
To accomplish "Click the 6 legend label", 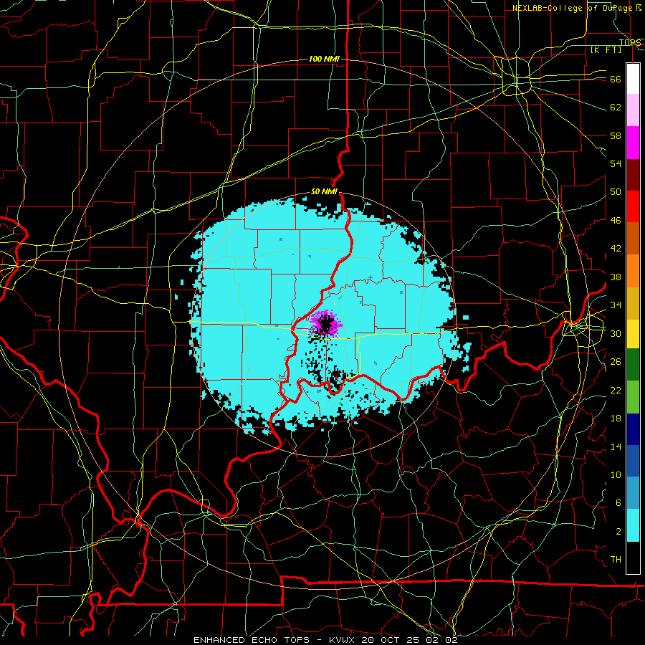I will click(618, 502).
